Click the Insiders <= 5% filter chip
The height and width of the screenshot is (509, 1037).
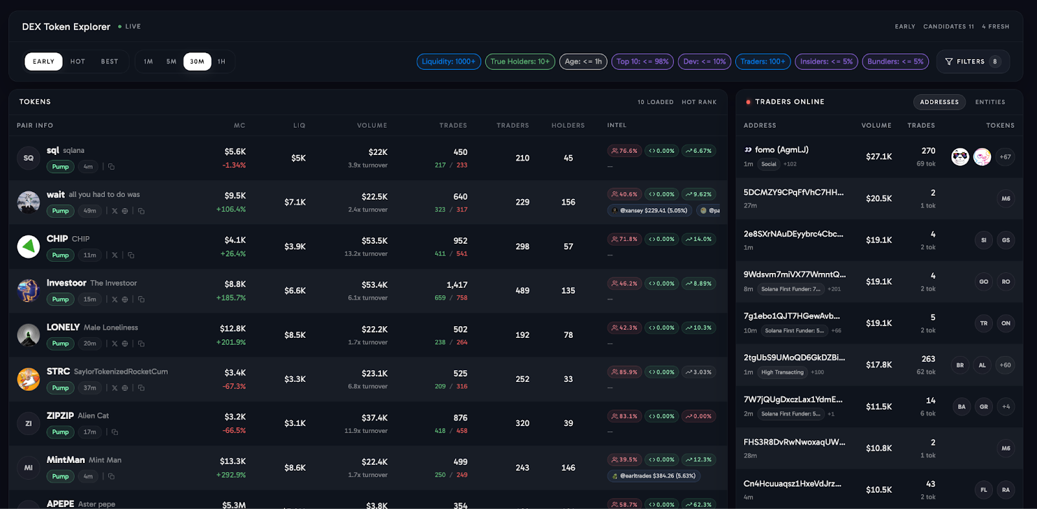(x=826, y=62)
